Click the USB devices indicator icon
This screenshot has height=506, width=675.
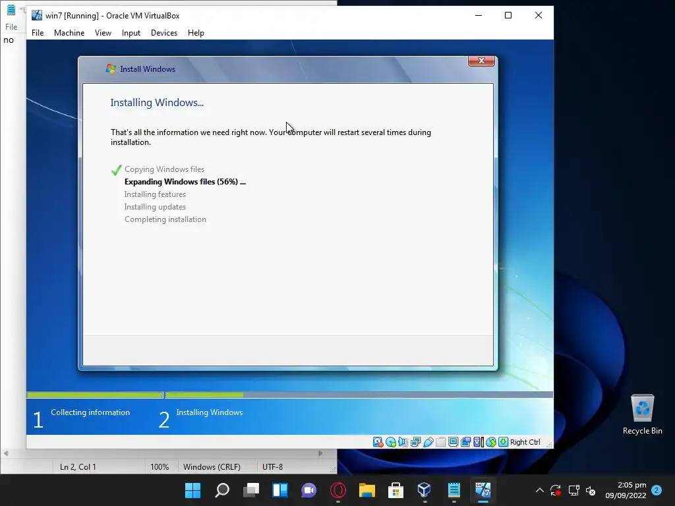pyautogui.click(x=428, y=442)
